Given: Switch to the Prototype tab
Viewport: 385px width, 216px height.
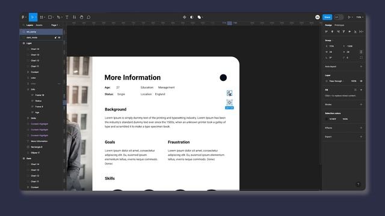Looking at the screenshot, I should (x=339, y=25).
